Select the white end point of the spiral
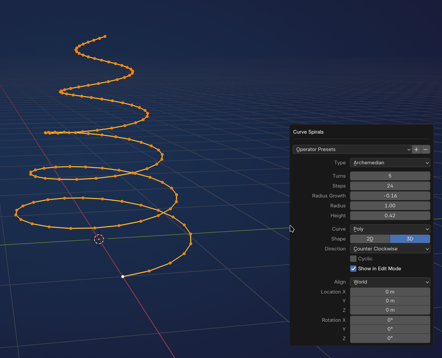Image resolution: width=442 pixels, height=358 pixels. tap(123, 277)
